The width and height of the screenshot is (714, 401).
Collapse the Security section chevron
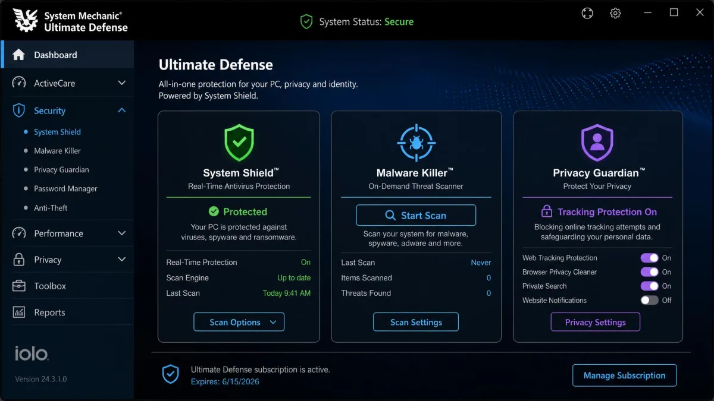(122, 110)
